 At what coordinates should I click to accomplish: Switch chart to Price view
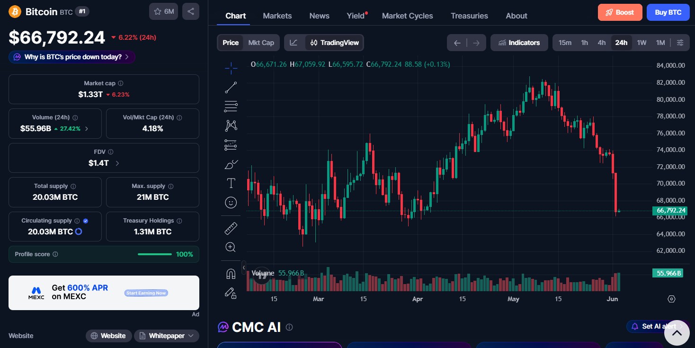tap(231, 43)
